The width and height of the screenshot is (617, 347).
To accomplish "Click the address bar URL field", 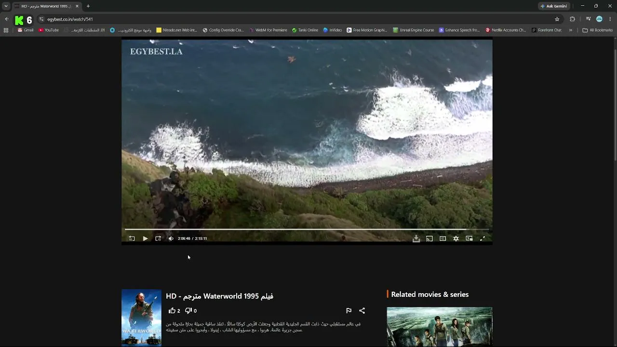I will pos(299,19).
